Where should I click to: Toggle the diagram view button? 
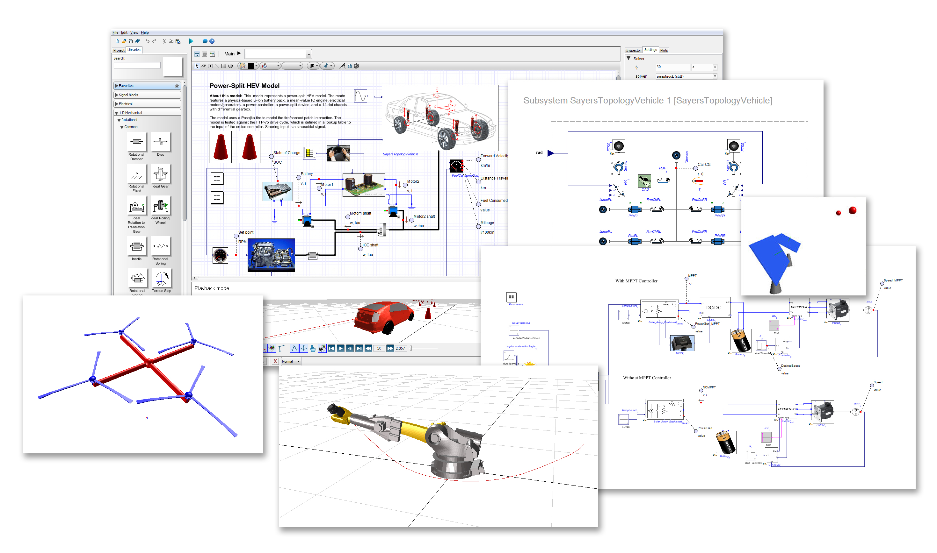pos(197,54)
